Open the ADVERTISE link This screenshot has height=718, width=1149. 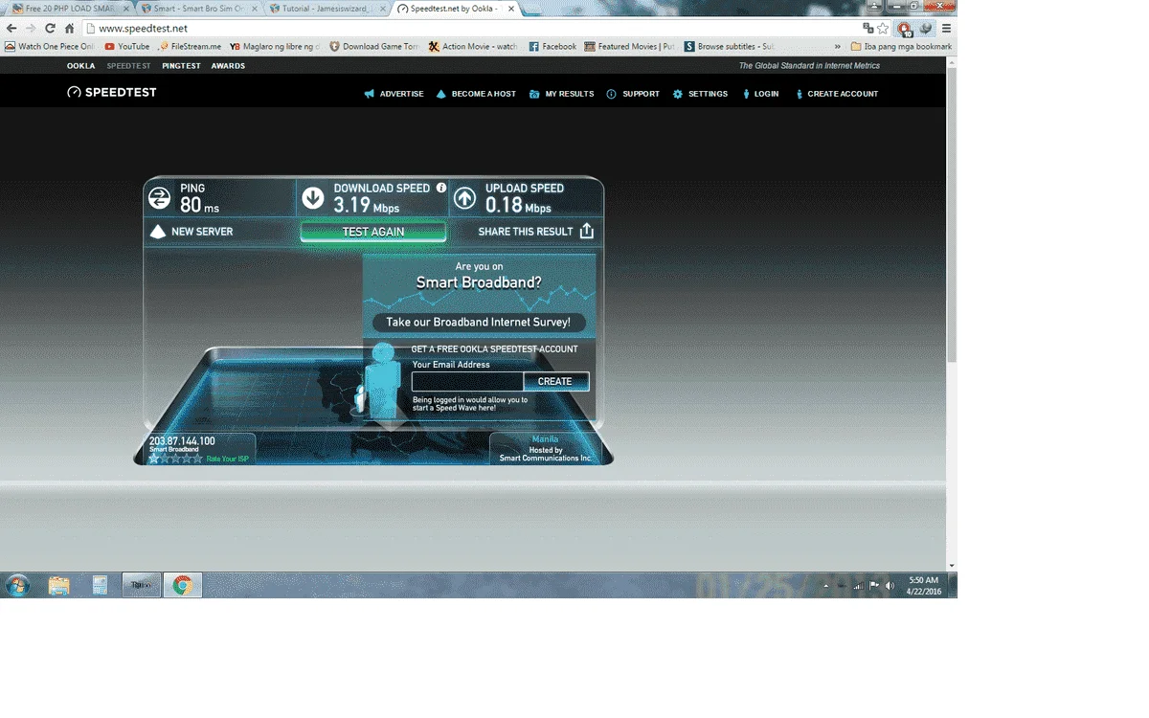[394, 94]
